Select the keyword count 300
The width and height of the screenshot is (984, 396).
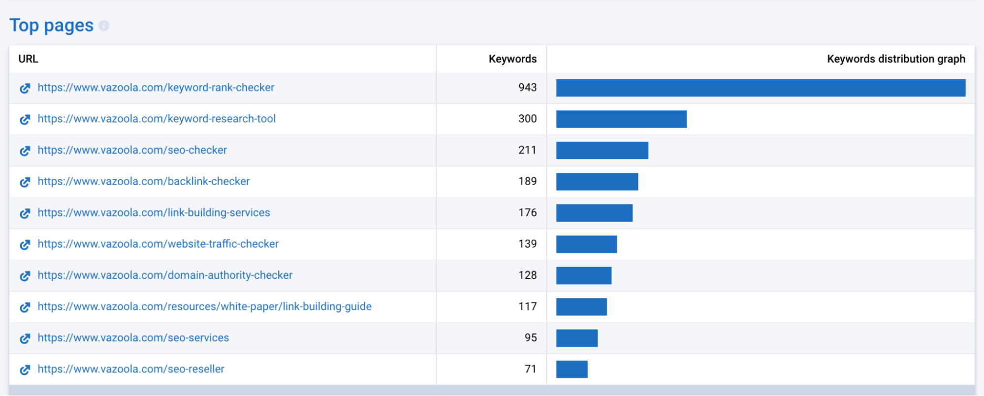(527, 119)
